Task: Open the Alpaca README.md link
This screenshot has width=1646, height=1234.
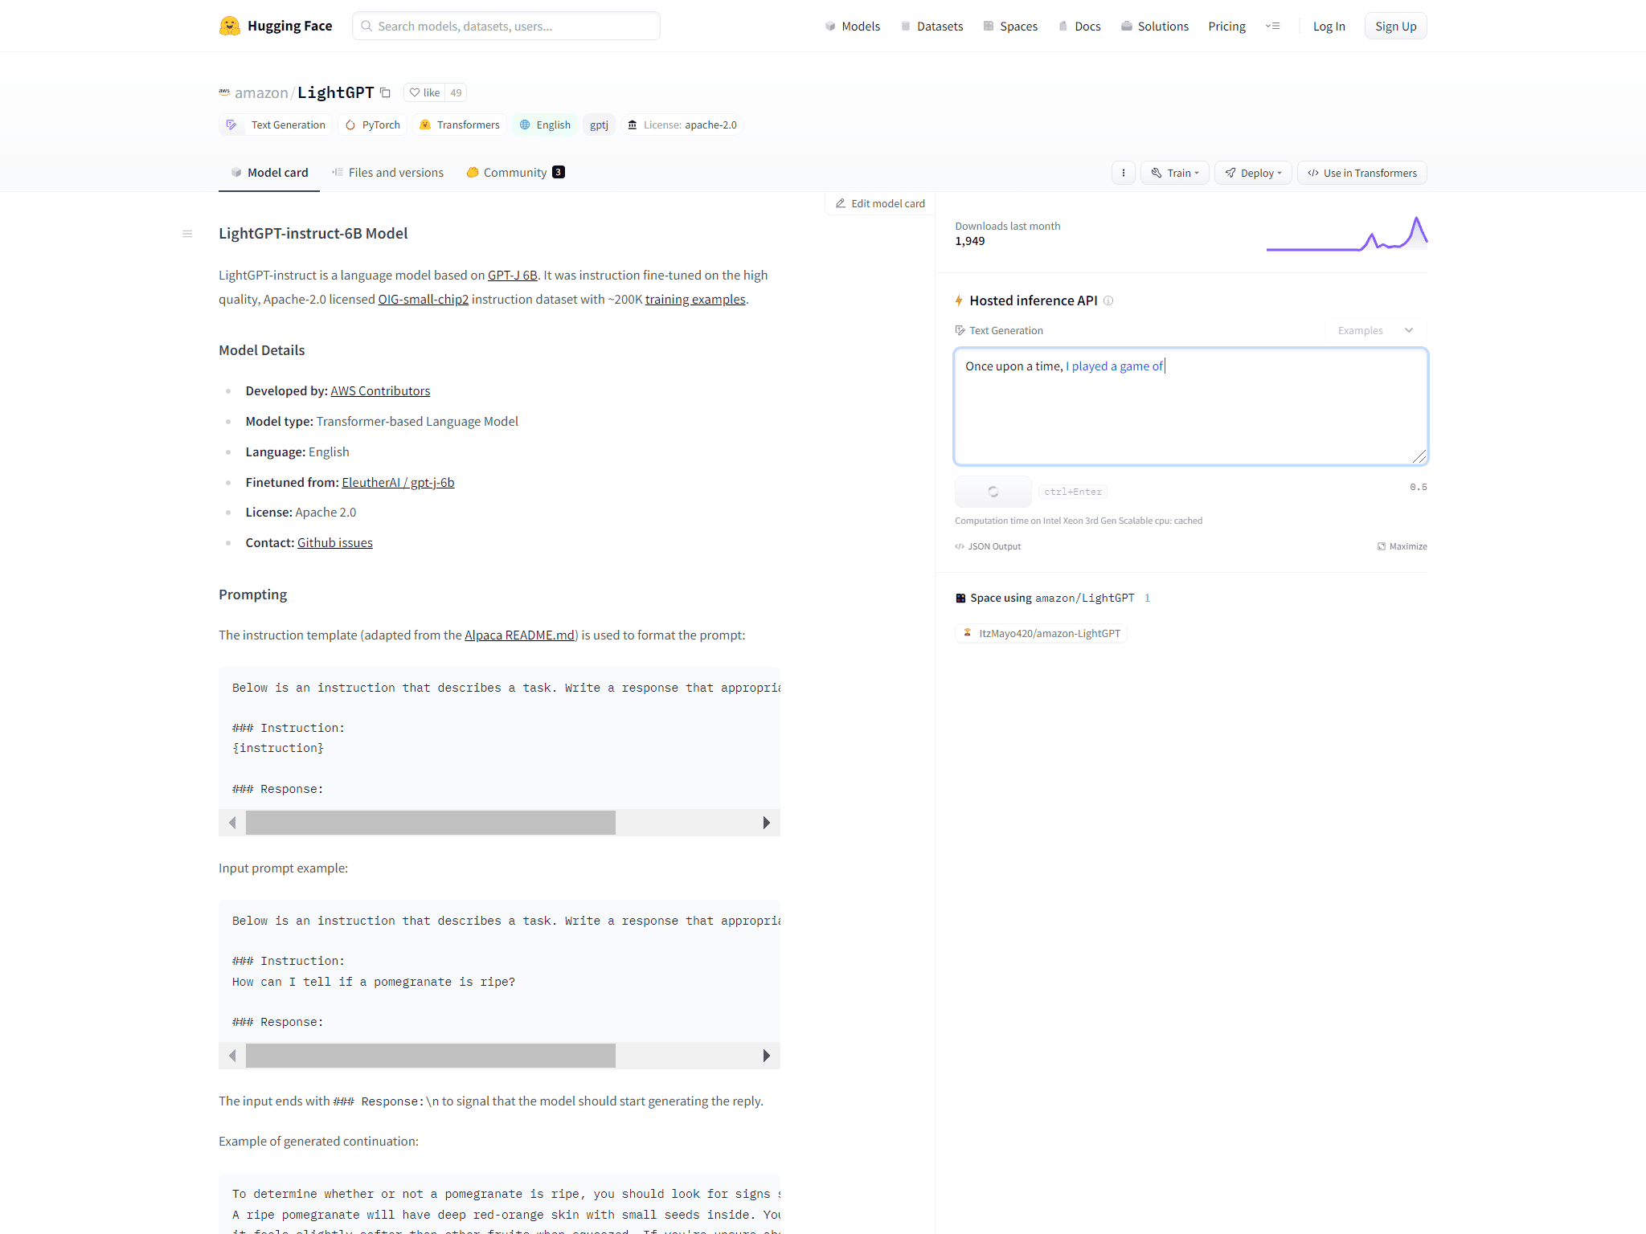Action: (519, 635)
